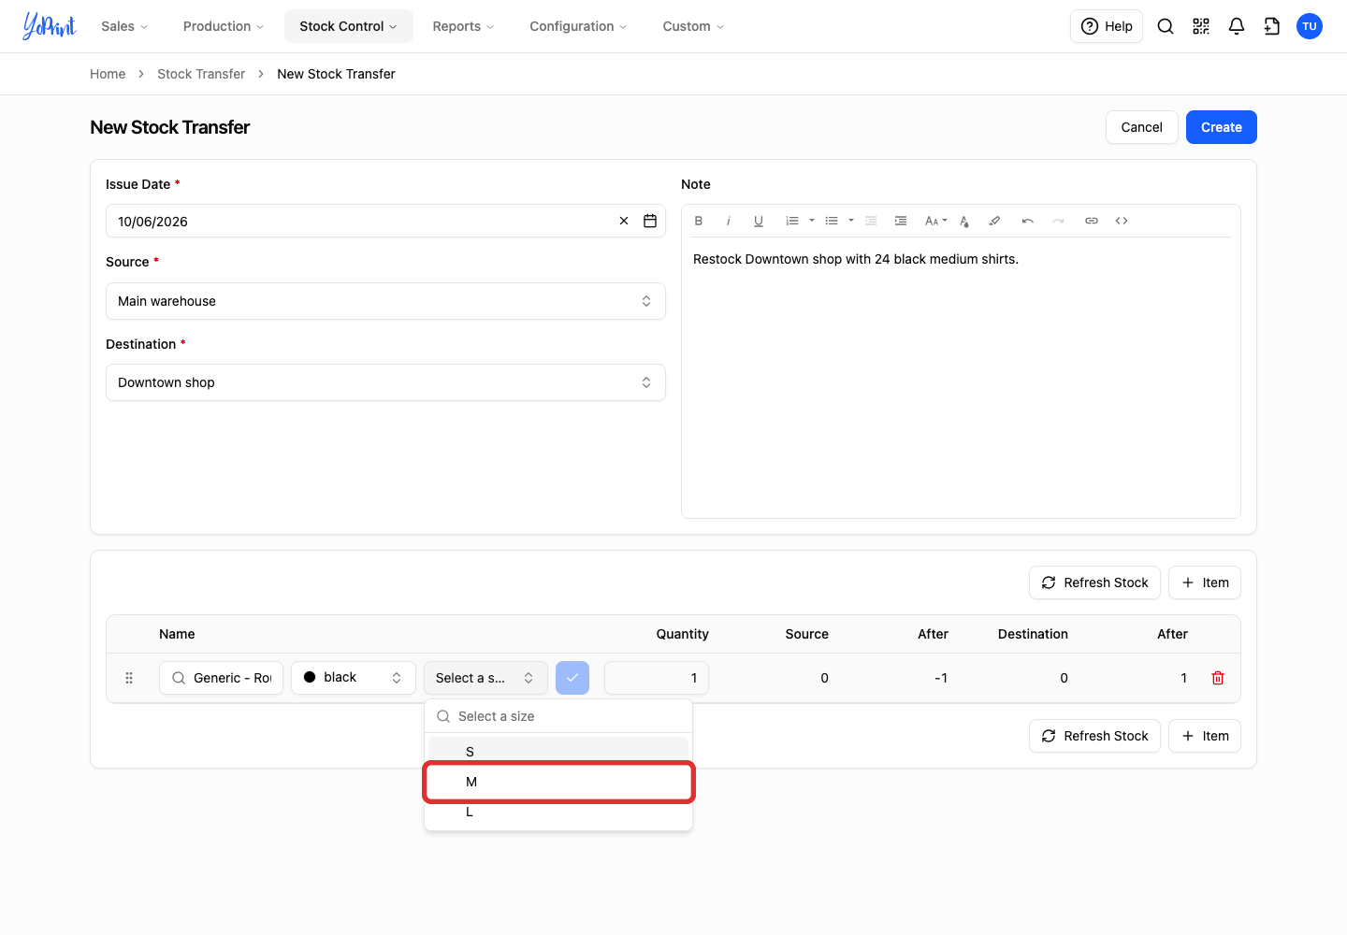Click inside the Note text area

[961, 378]
